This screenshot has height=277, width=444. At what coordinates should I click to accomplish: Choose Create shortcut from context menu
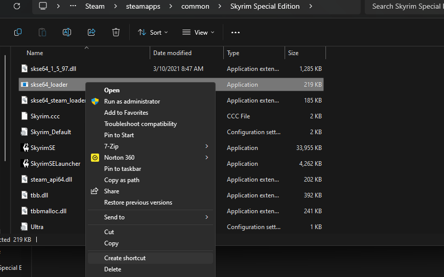(125, 258)
